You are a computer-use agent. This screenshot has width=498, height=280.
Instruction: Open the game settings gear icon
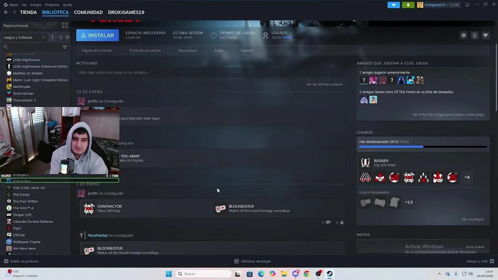(x=464, y=35)
